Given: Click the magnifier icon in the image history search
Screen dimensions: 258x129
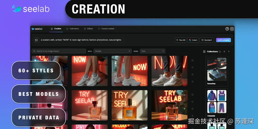Looking at the screenshot, I should click(x=34, y=51).
